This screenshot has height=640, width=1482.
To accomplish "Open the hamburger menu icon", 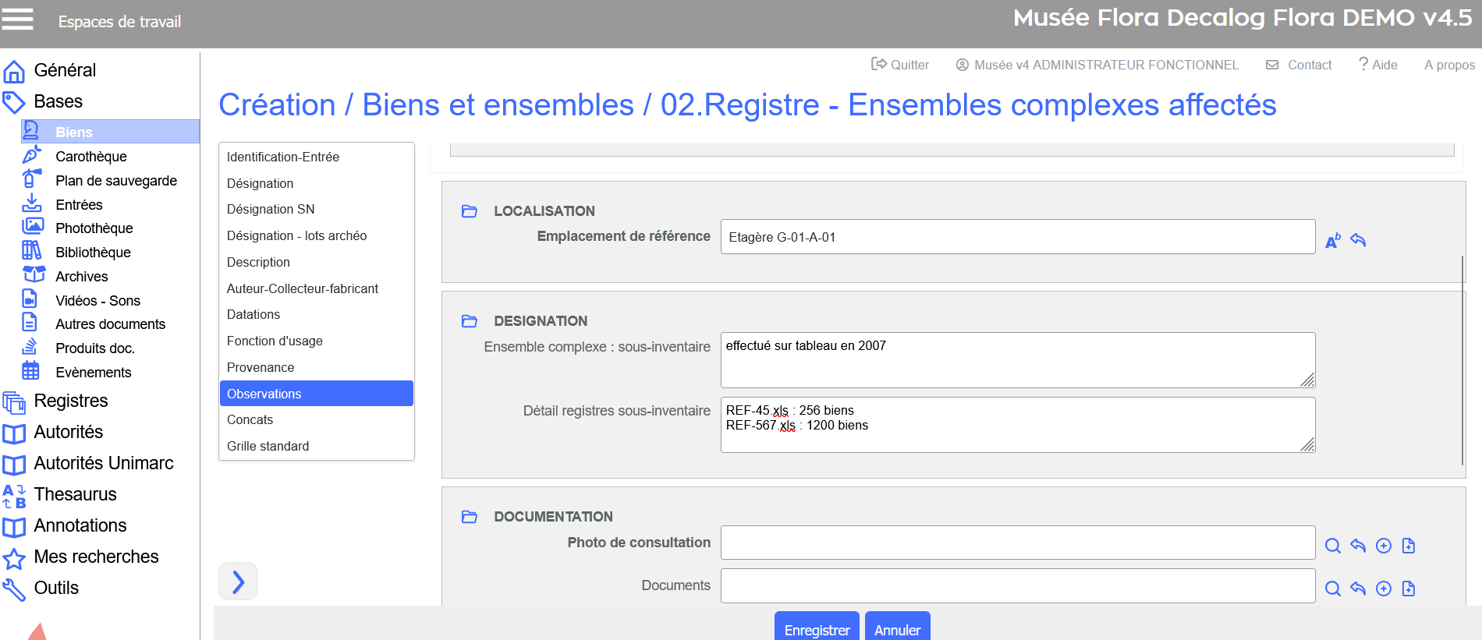I will (x=17, y=19).
